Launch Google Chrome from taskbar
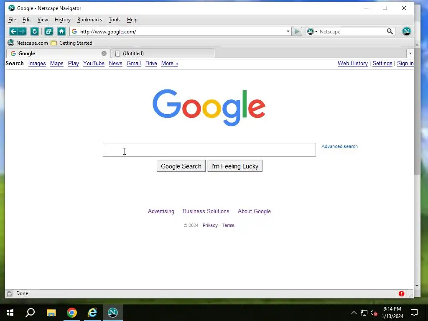This screenshot has width=428, height=321. pos(72,313)
